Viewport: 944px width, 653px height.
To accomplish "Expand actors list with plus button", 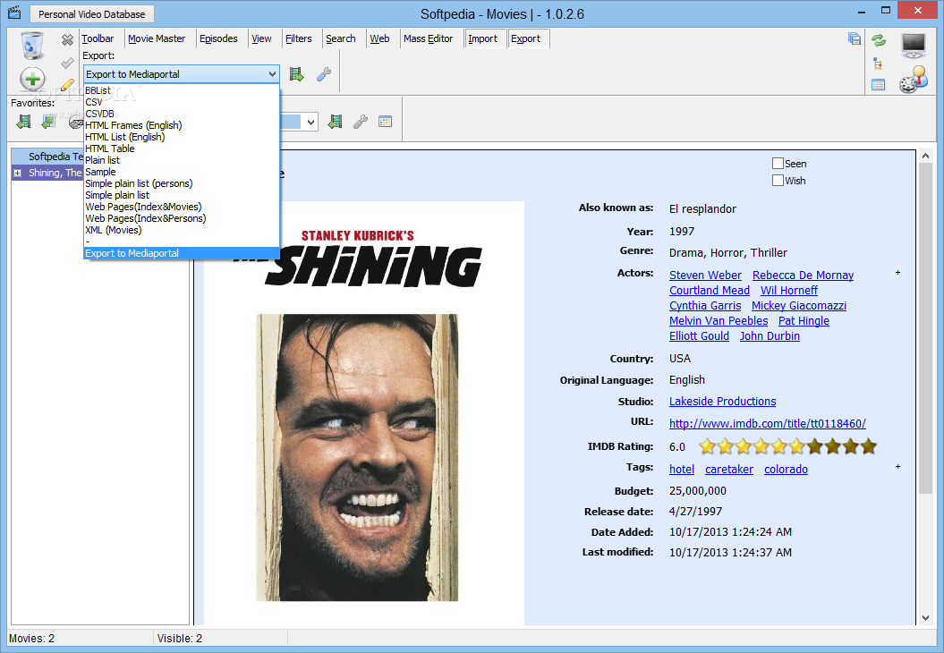I will (x=897, y=273).
